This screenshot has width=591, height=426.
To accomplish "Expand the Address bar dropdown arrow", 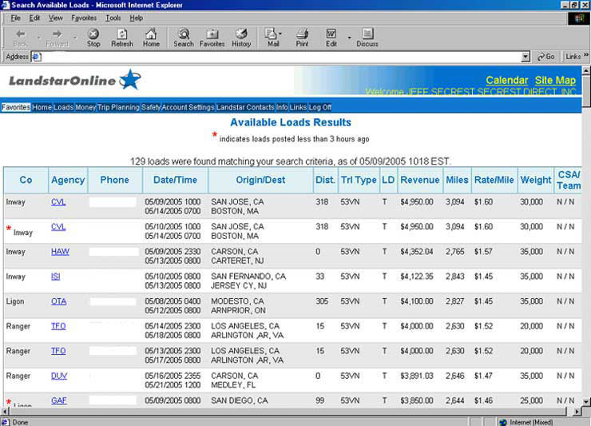I will point(526,57).
